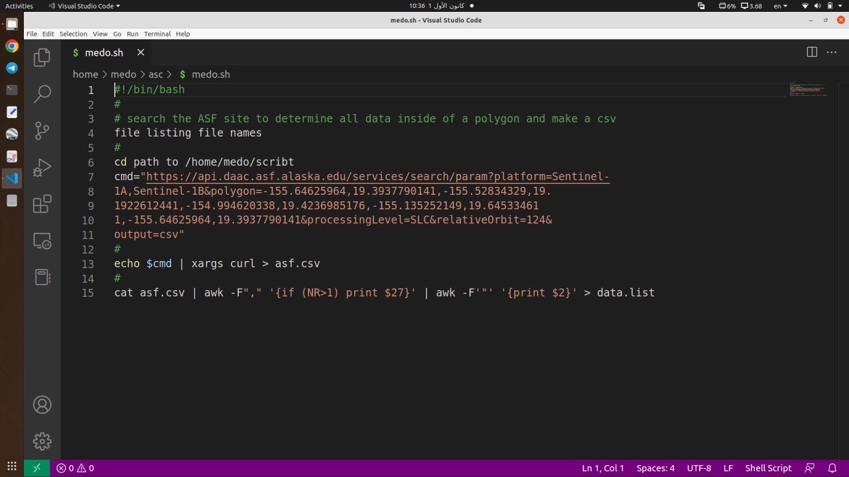
Task: Click Ln 1, Col 1 to go to line
Action: pos(602,468)
